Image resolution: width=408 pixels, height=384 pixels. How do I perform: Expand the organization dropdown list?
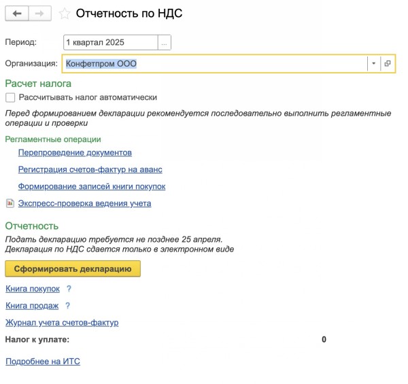[x=373, y=63]
